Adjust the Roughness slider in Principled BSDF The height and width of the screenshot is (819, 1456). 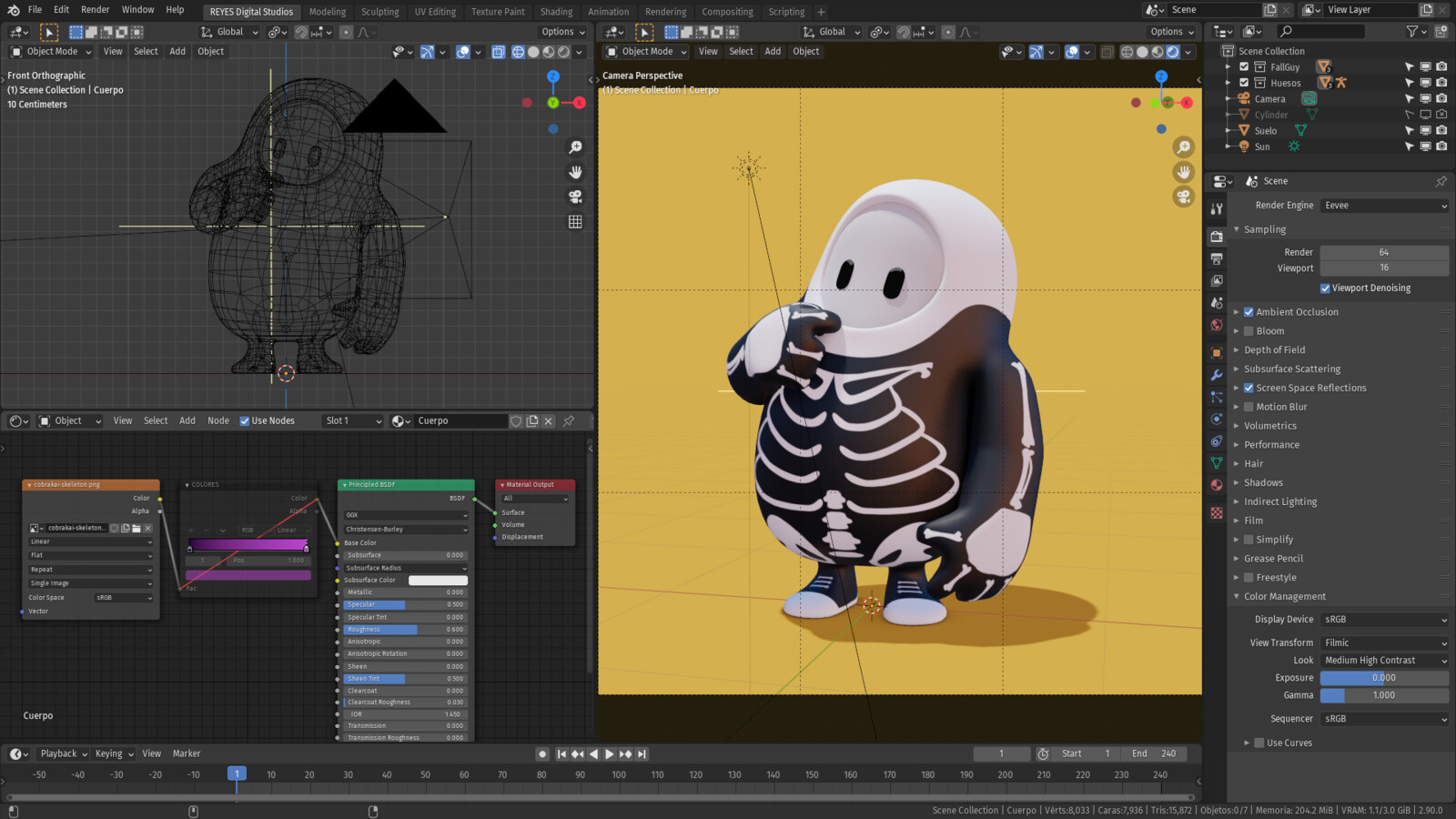click(405, 630)
